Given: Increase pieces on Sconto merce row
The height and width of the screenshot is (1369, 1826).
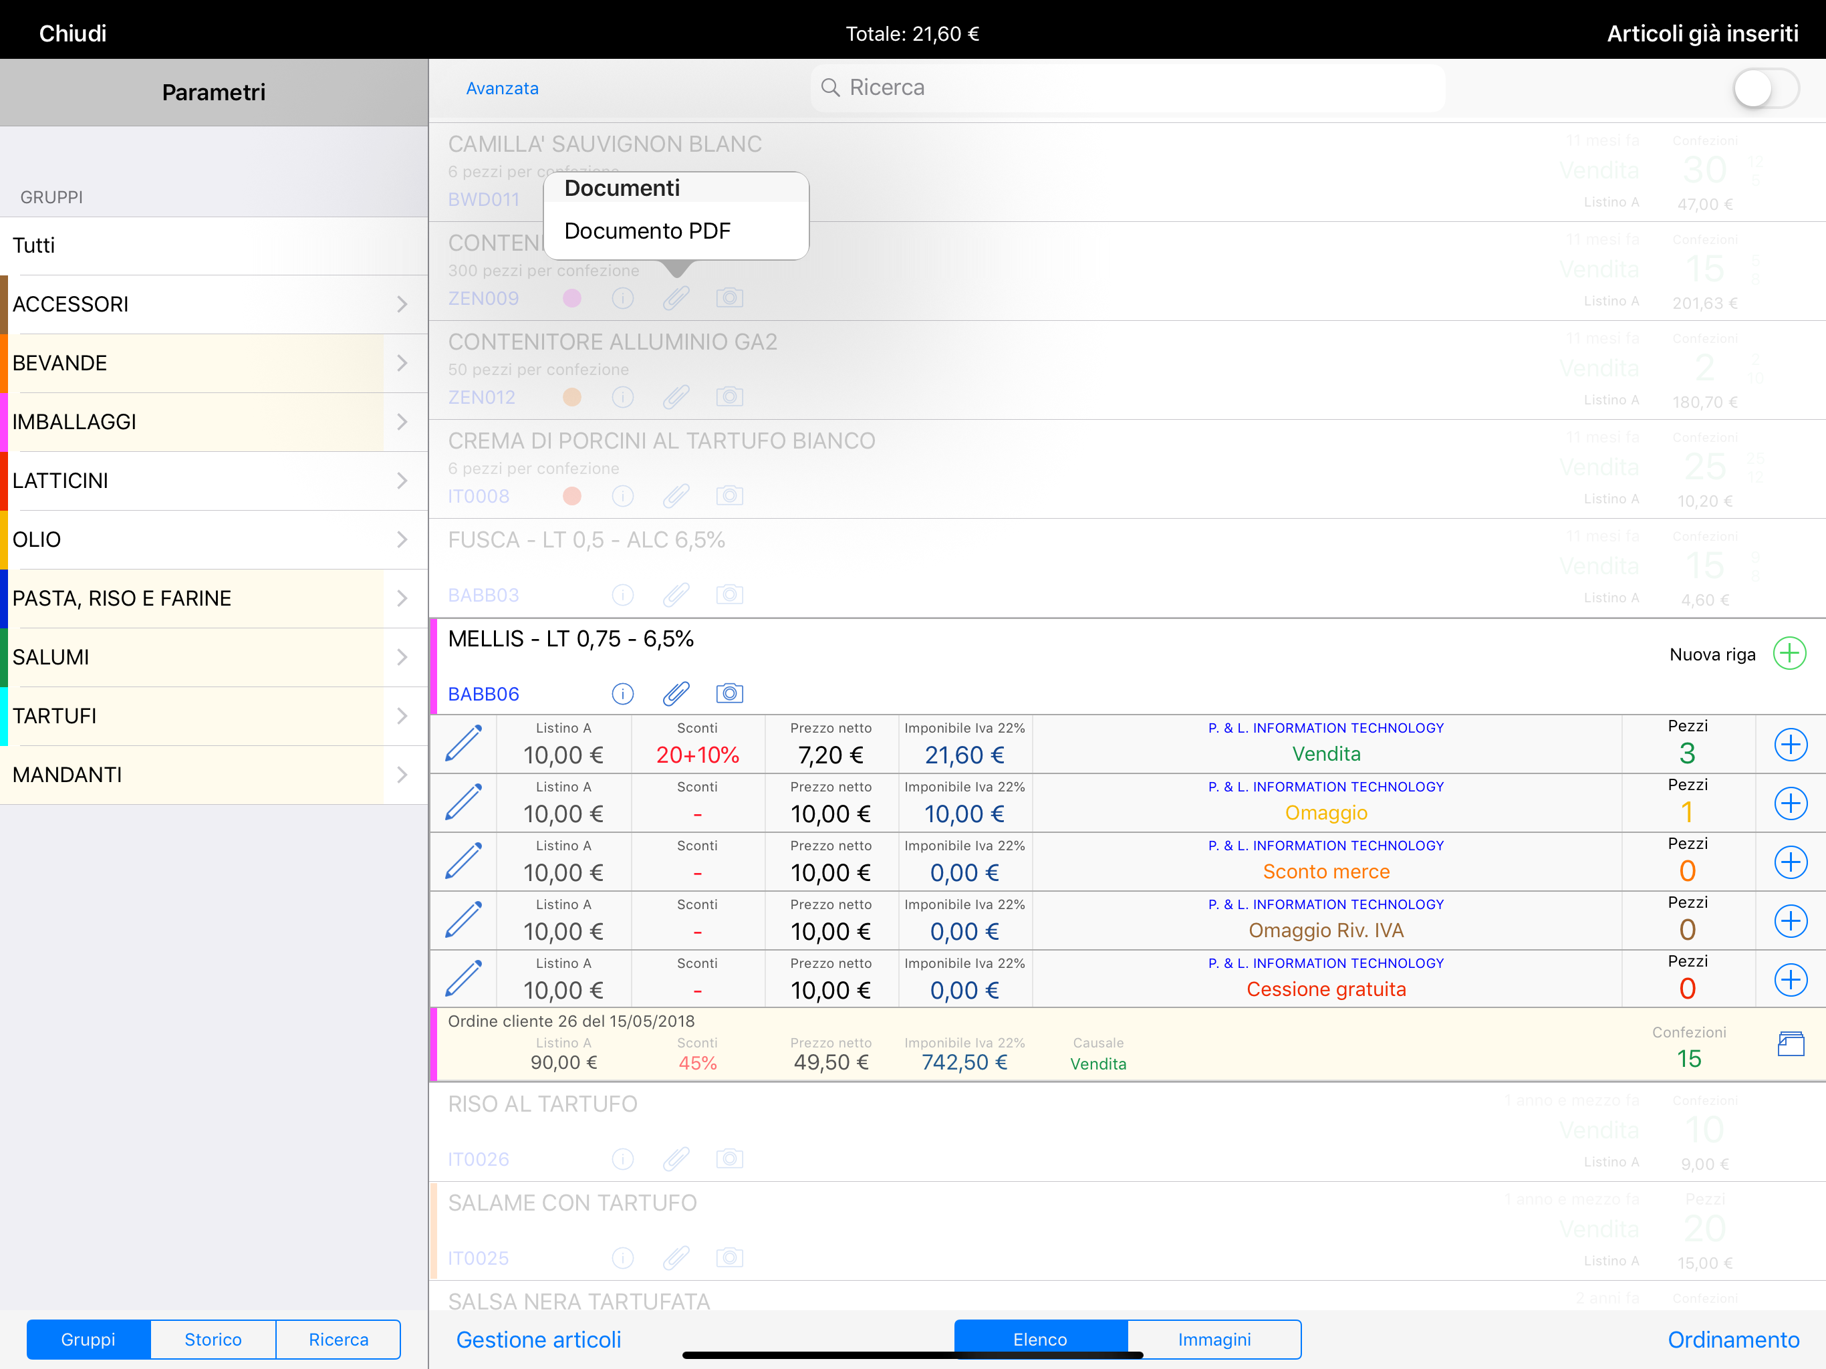Looking at the screenshot, I should pyautogui.click(x=1791, y=862).
